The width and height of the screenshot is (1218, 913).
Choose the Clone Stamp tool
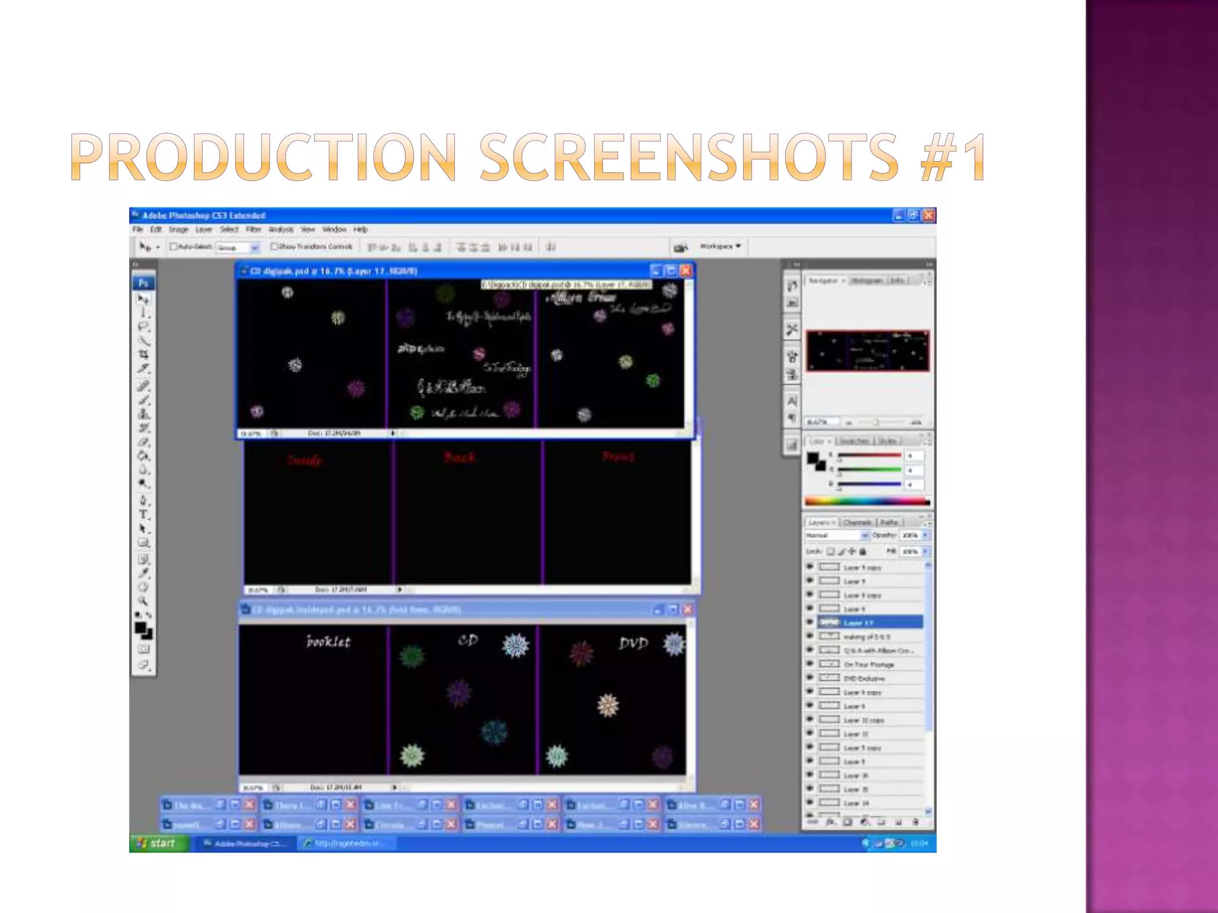143,414
